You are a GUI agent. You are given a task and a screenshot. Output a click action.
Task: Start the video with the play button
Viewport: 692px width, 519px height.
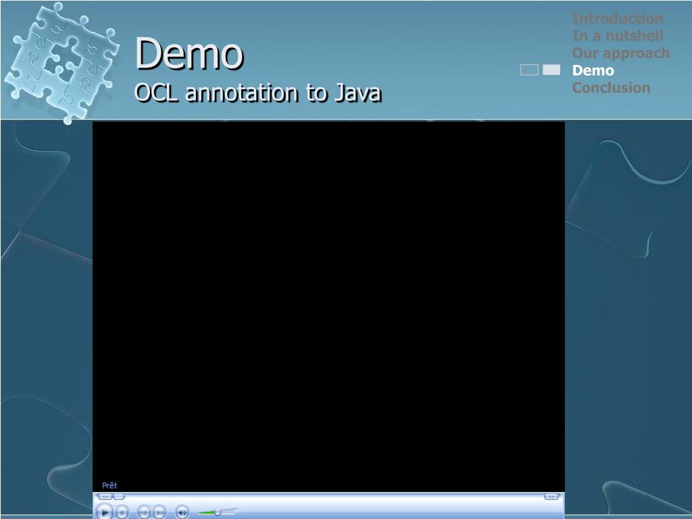pos(105,512)
